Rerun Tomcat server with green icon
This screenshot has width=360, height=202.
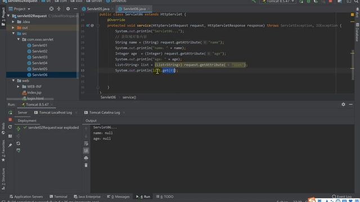10,112
